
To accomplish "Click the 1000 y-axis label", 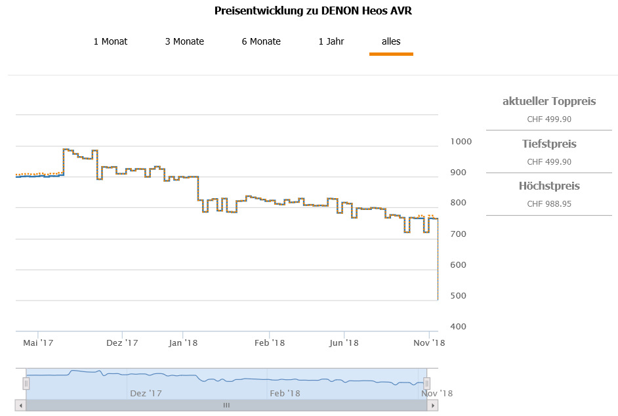I will pyautogui.click(x=461, y=142).
